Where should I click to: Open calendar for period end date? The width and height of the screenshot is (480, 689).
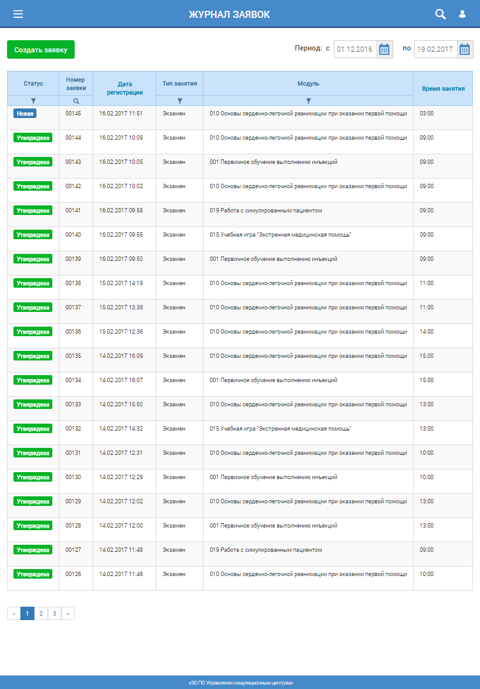tap(465, 49)
